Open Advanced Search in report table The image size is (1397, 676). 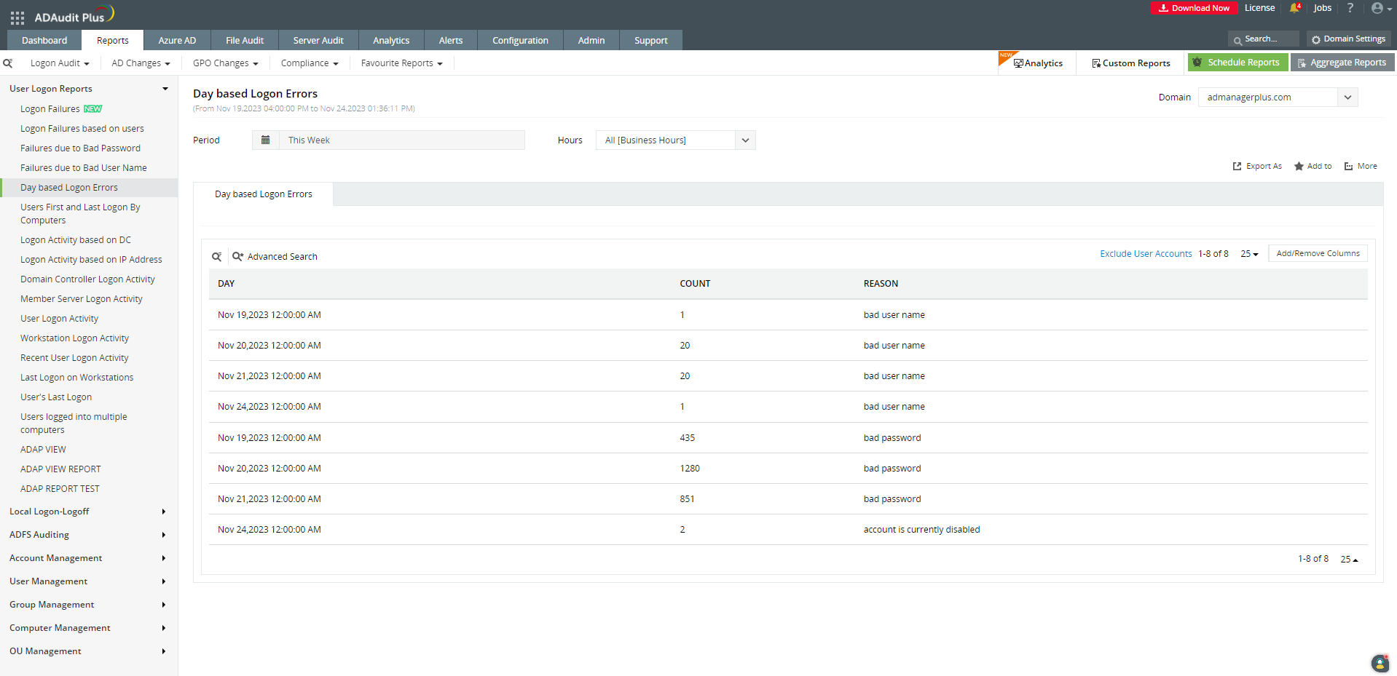tap(275, 257)
